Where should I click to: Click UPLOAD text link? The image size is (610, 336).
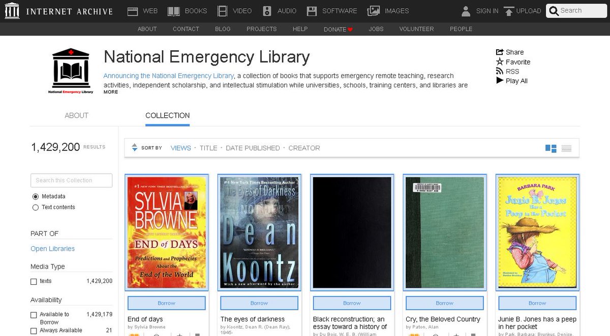pyautogui.click(x=529, y=11)
